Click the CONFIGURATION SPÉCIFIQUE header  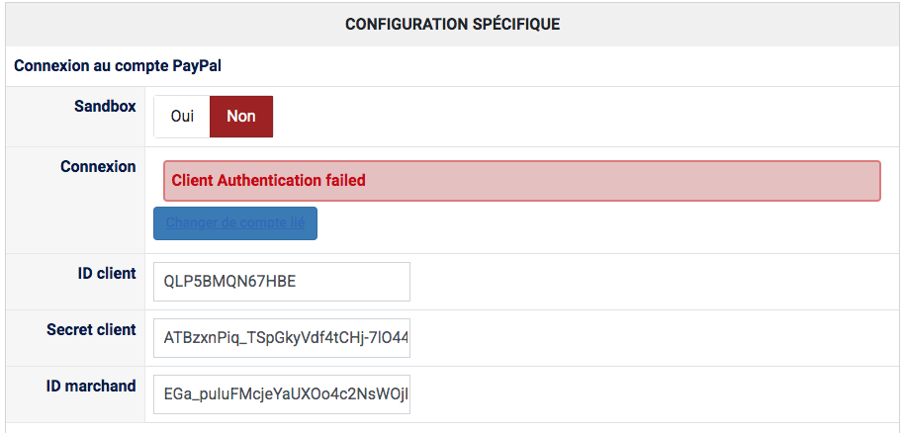(451, 23)
